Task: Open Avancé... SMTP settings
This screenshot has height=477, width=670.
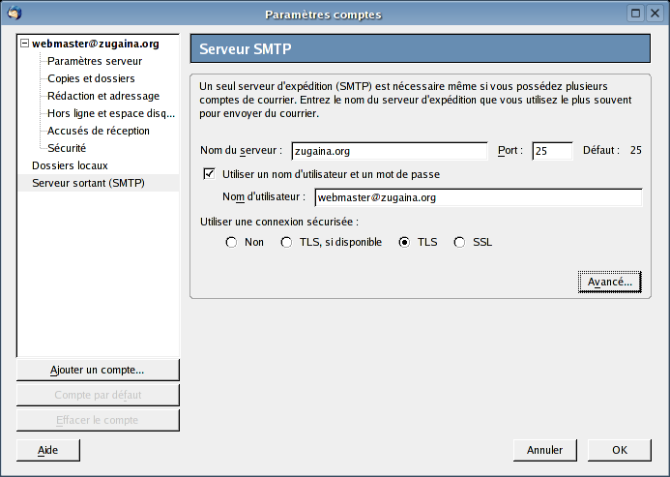Action: tap(610, 282)
